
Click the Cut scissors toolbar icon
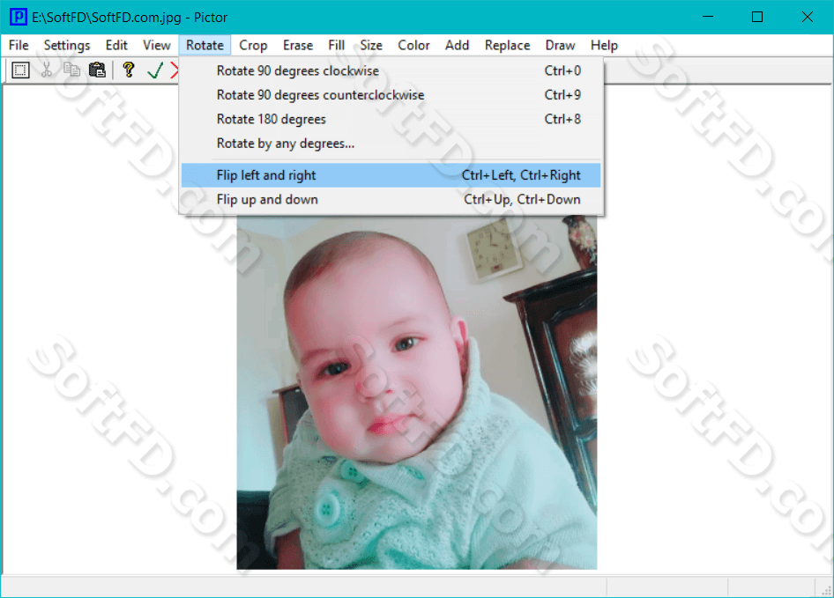(x=46, y=70)
